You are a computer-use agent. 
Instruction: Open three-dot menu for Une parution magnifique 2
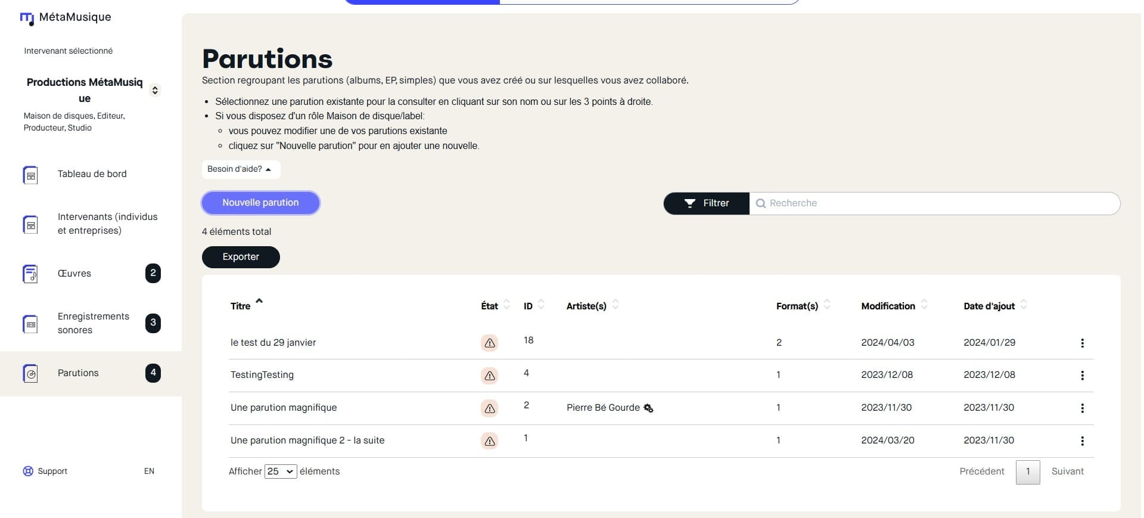pos(1082,441)
